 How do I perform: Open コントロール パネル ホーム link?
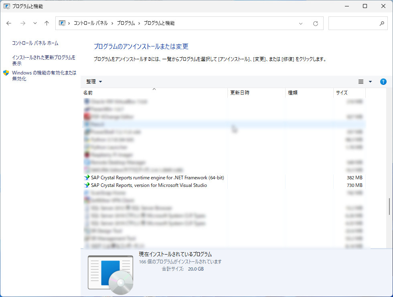pos(35,43)
